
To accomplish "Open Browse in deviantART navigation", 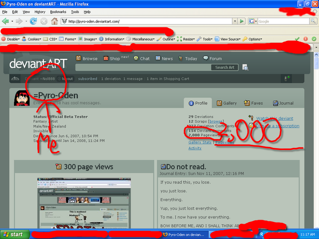I will [87, 59].
